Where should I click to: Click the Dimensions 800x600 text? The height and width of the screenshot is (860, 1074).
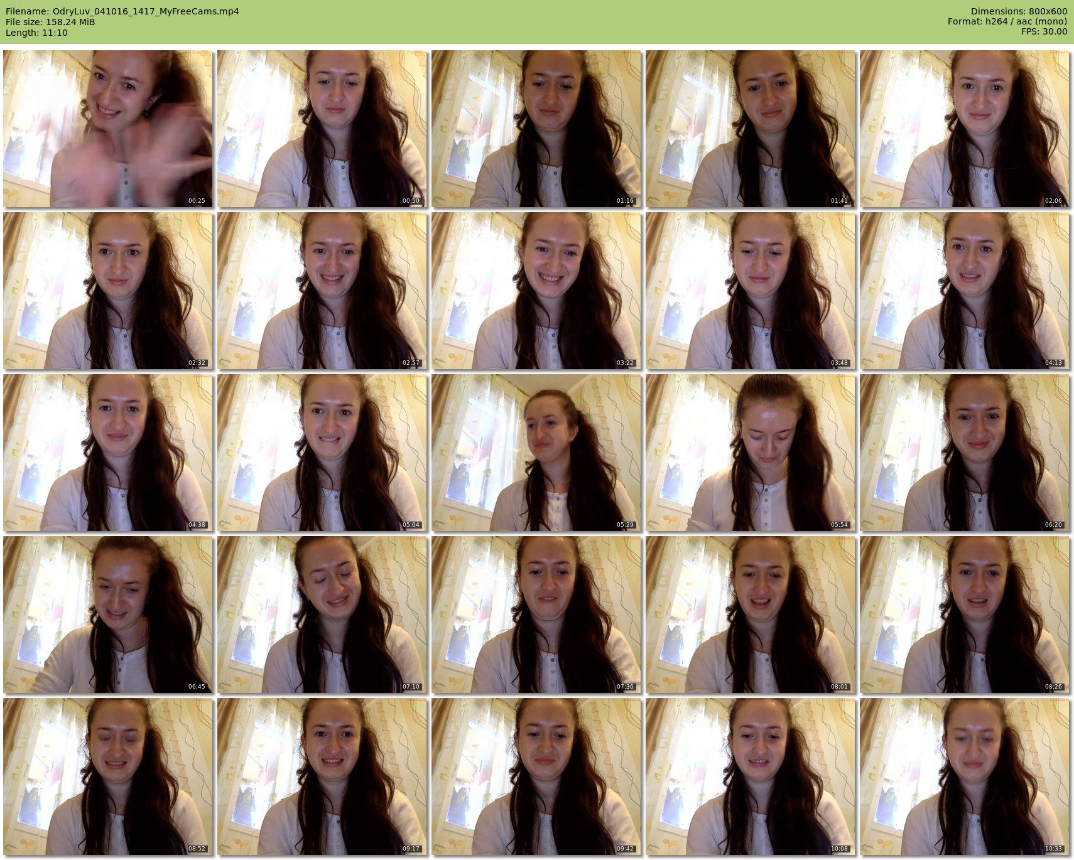click(x=1018, y=11)
